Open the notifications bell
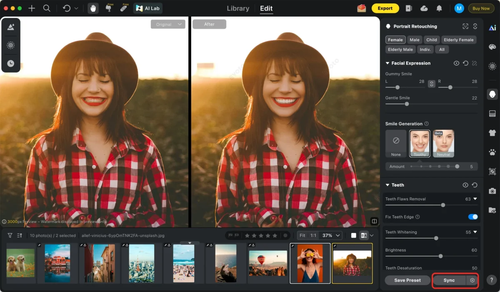Viewport: 500px width, 292px height. (x=439, y=8)
